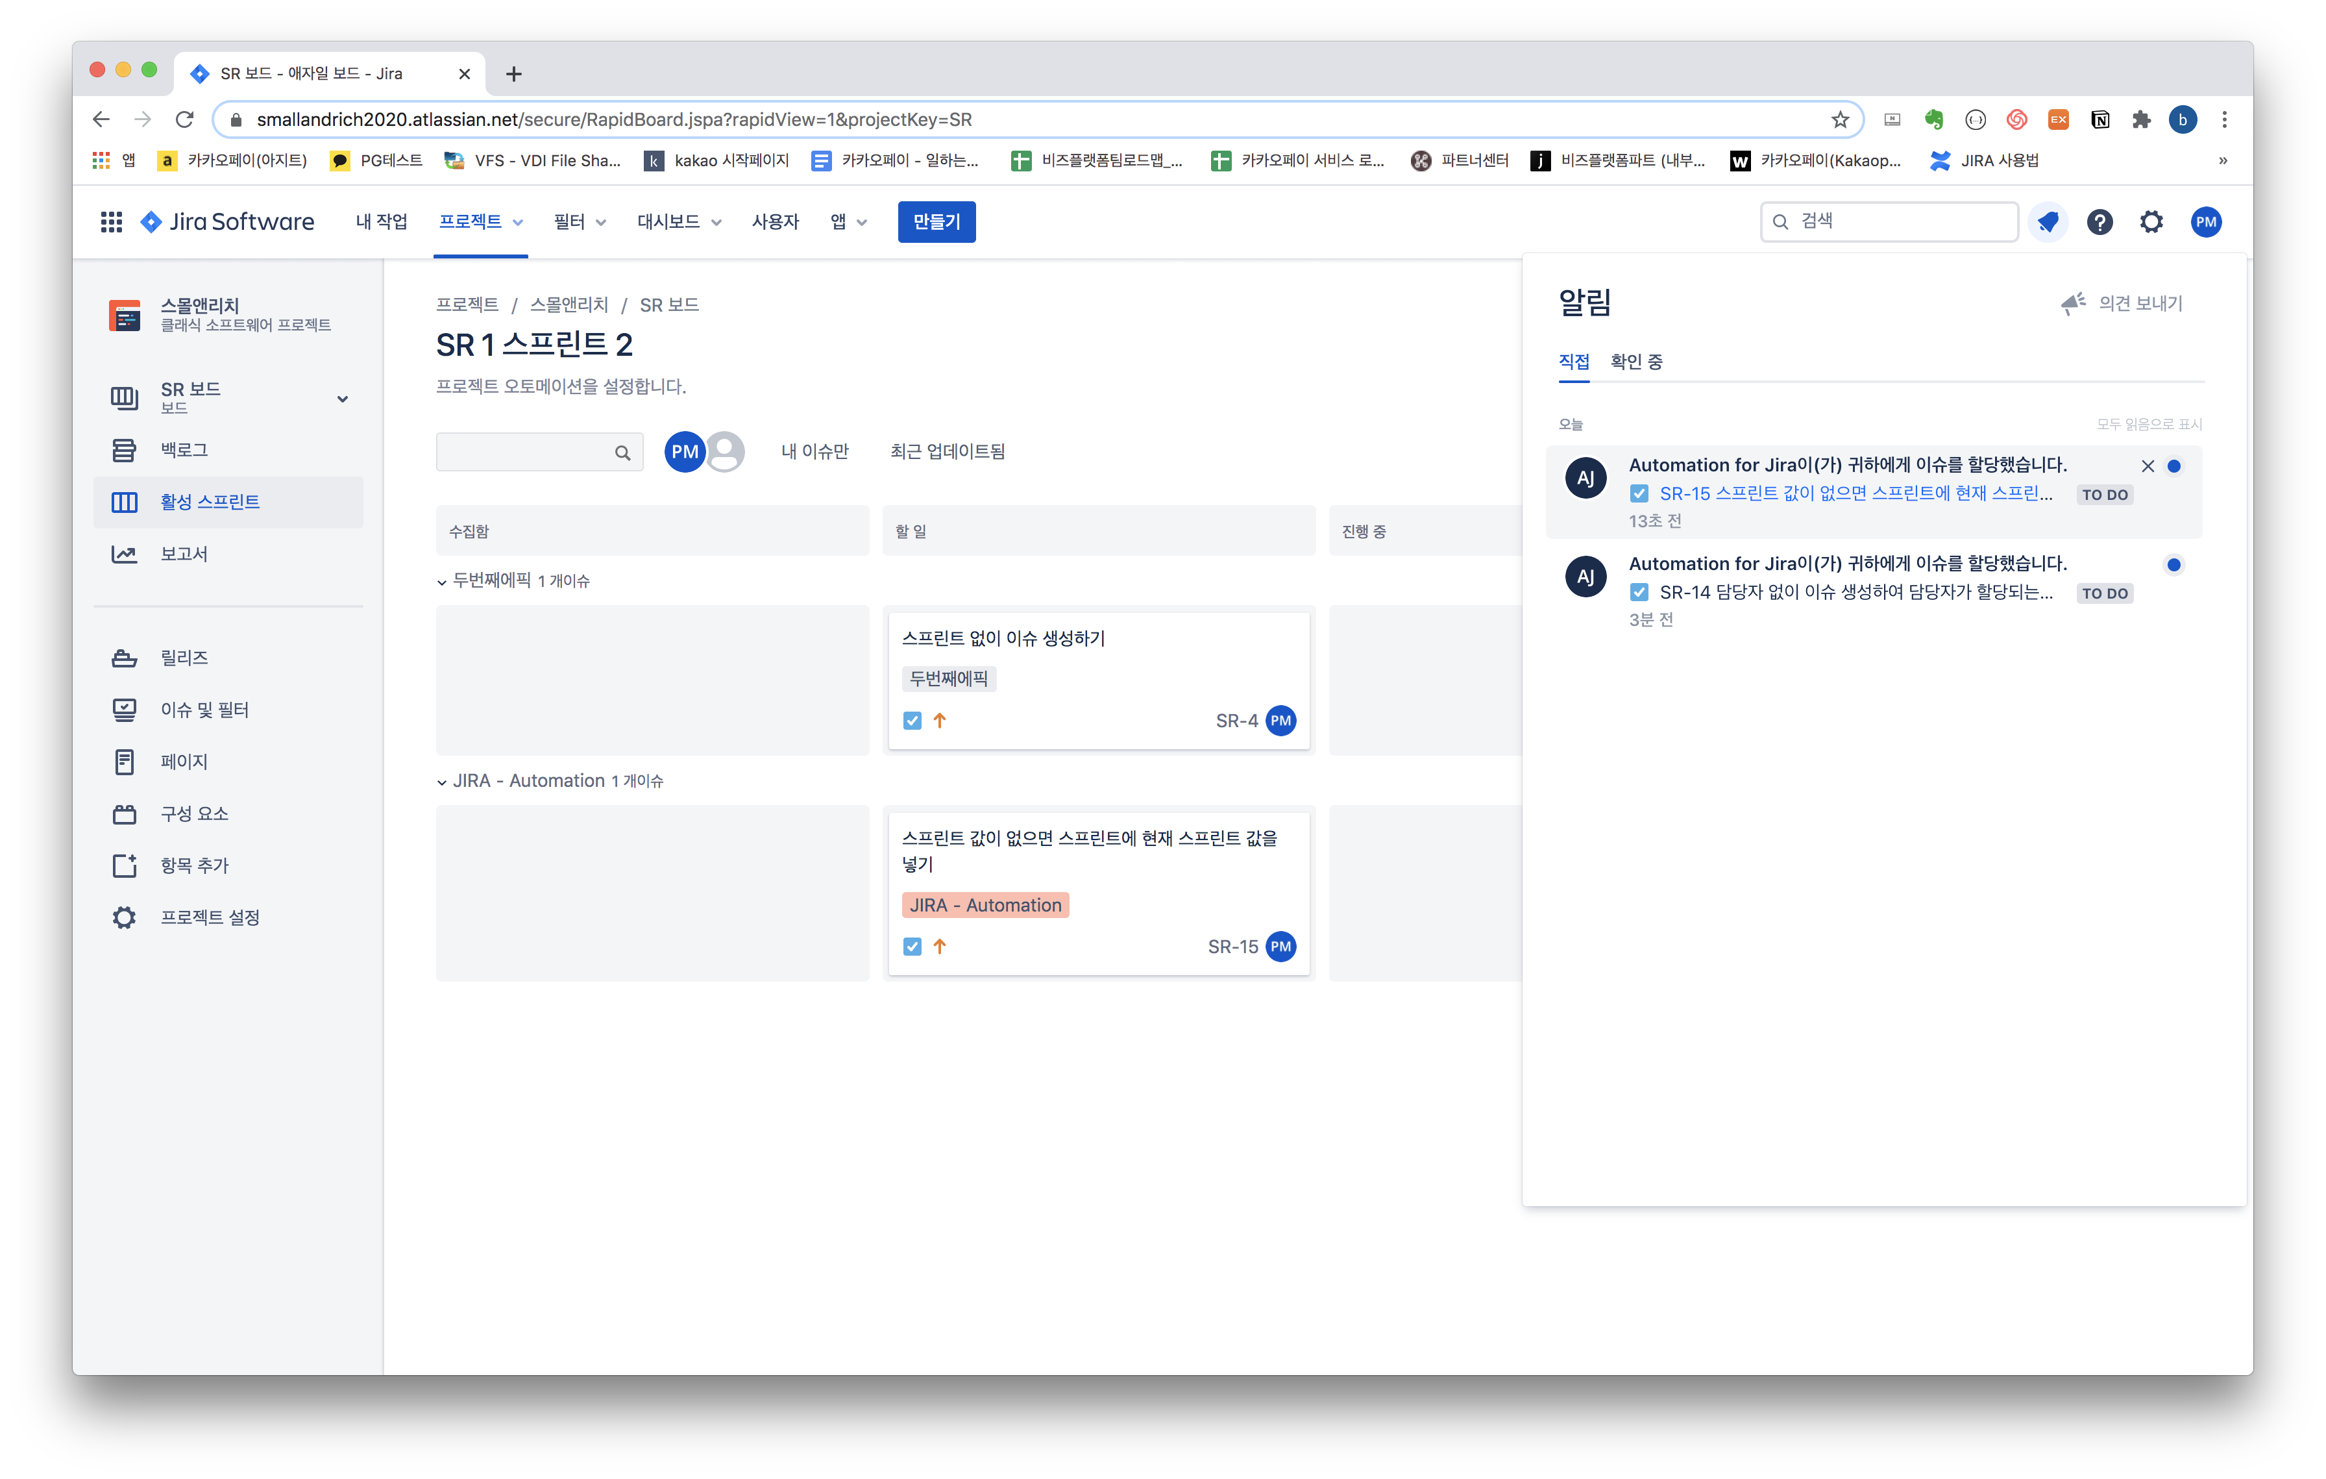The height and width of the screenshot is (1479, 2326).
Task: Open 릴리즈 (Releases) in sidebar
Action: click(x=184, y=658)
